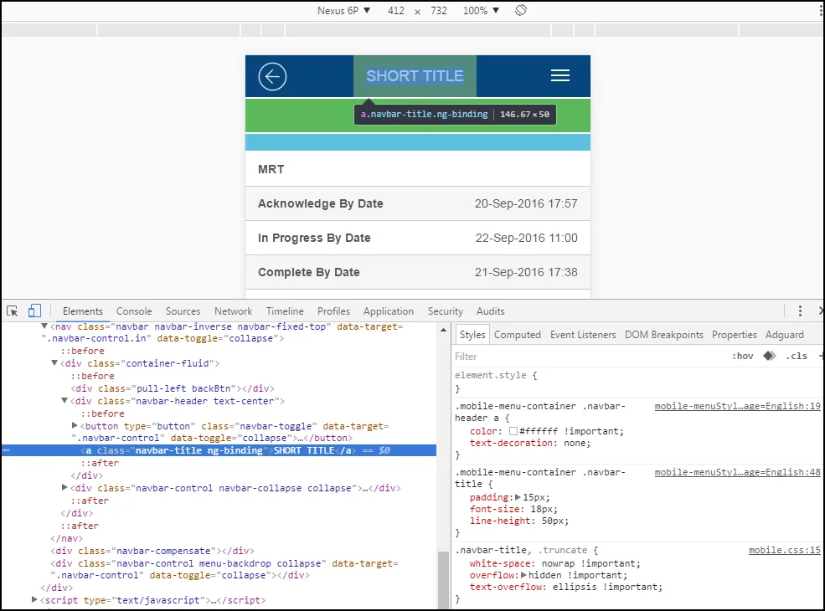825x611 pixels.
Task: Tap the back arrow circle icon
Action: point(272,76)
